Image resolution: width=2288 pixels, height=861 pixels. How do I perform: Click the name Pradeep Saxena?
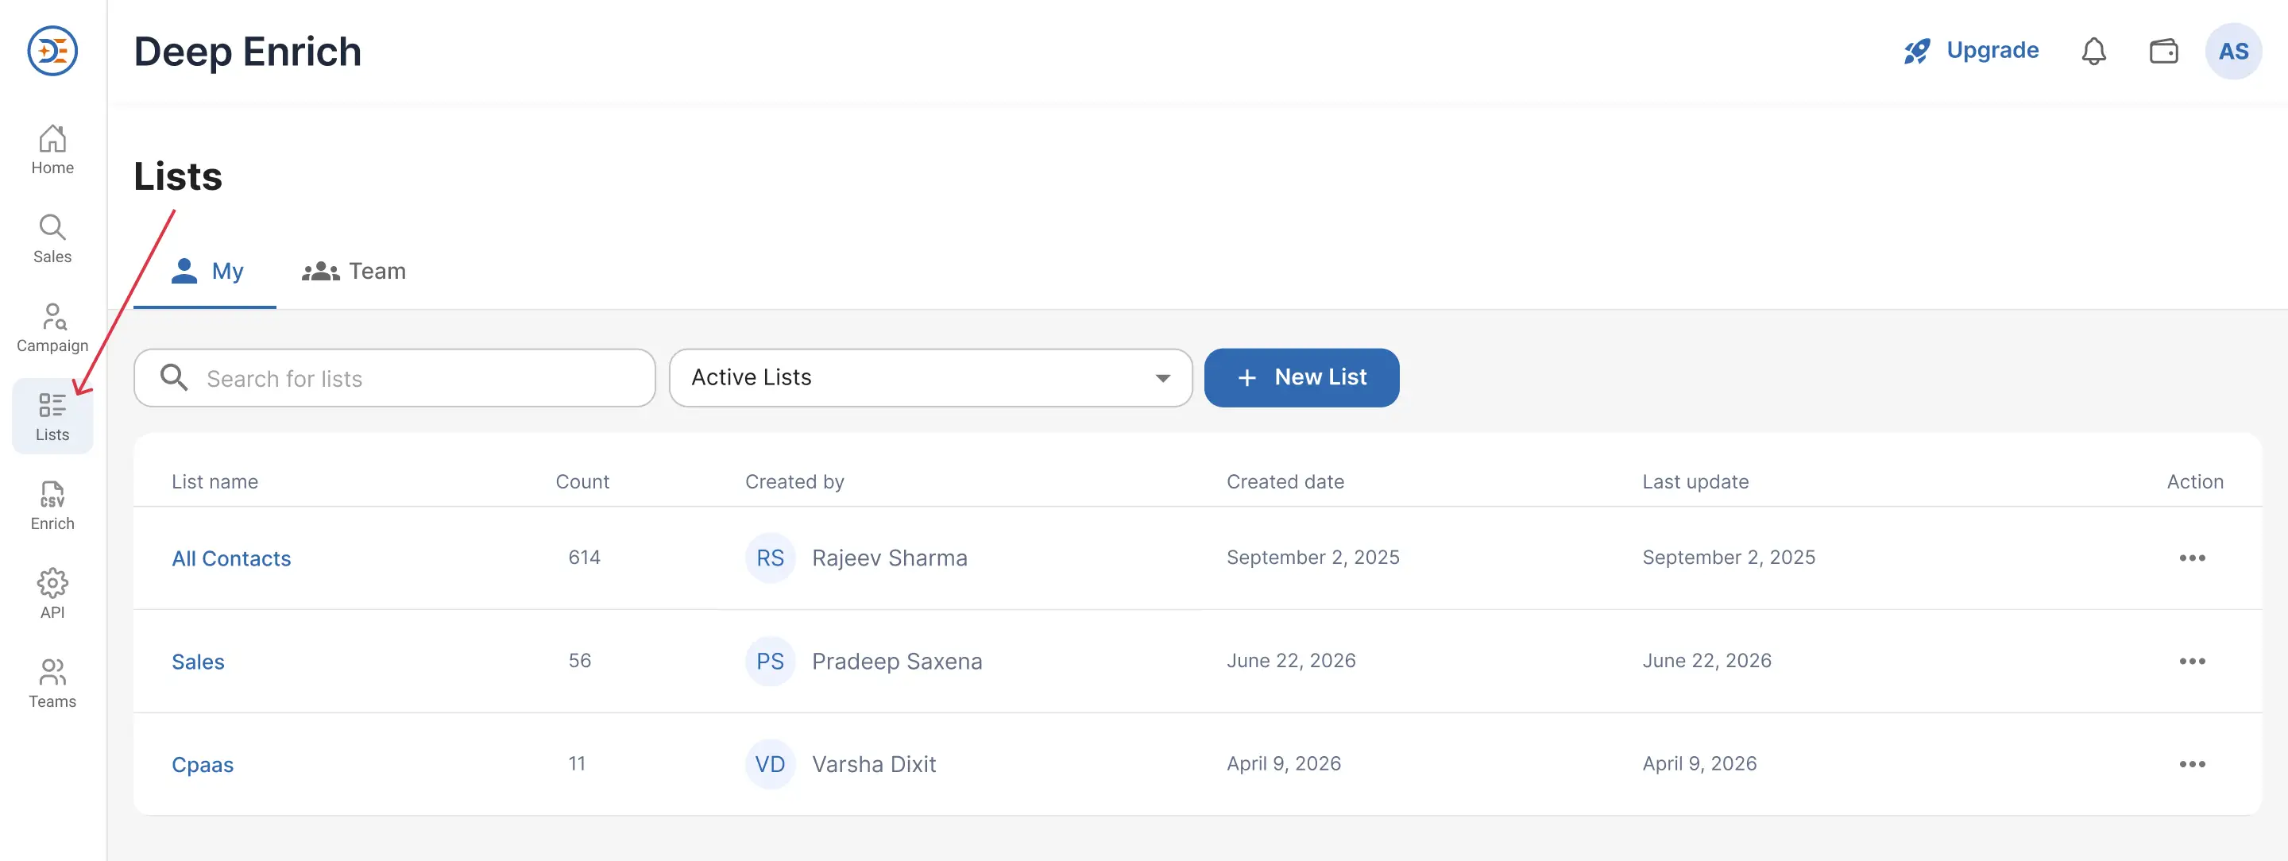pos(897,662)
